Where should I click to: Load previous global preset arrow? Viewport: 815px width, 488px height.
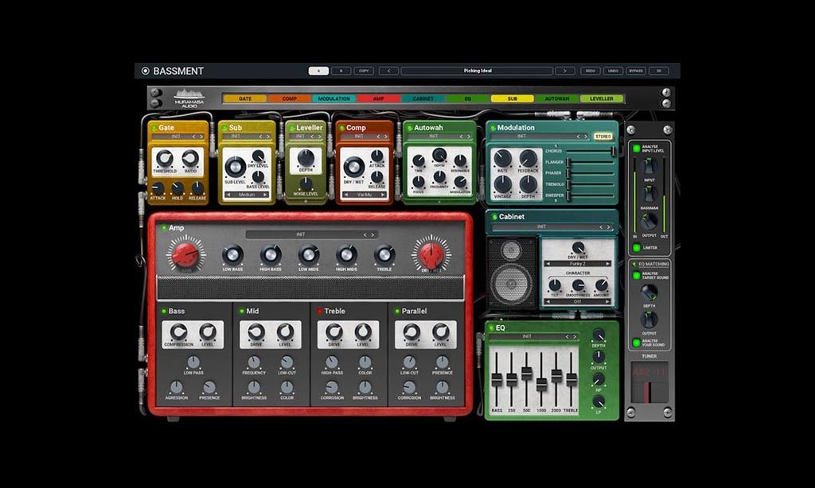point(388,71)
